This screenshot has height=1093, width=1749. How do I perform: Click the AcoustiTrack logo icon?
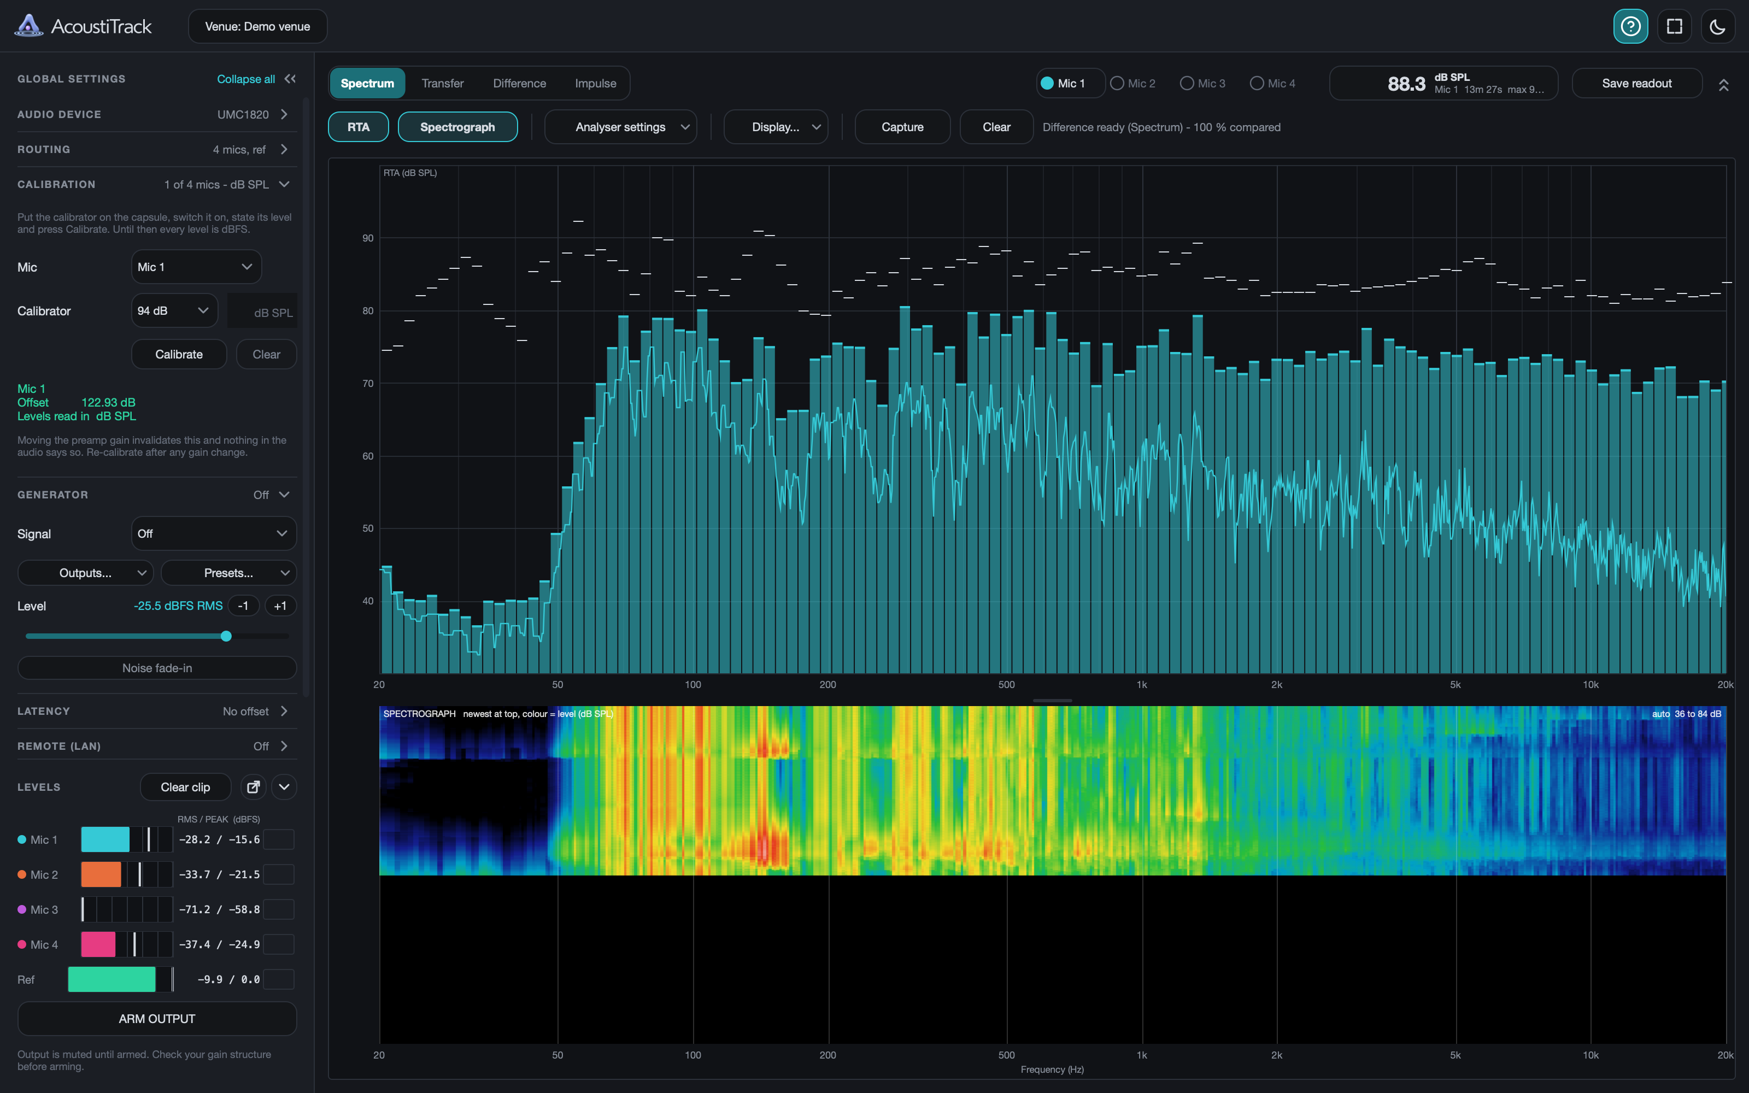(x=29, y=26)
